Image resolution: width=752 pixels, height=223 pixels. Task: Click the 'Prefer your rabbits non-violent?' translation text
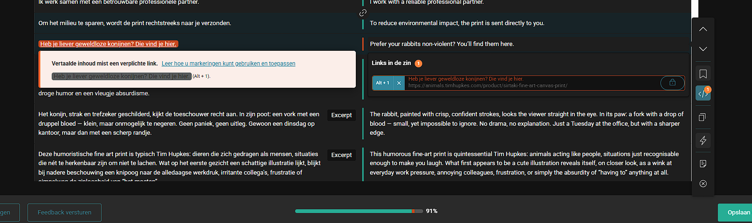coord(442,44)
